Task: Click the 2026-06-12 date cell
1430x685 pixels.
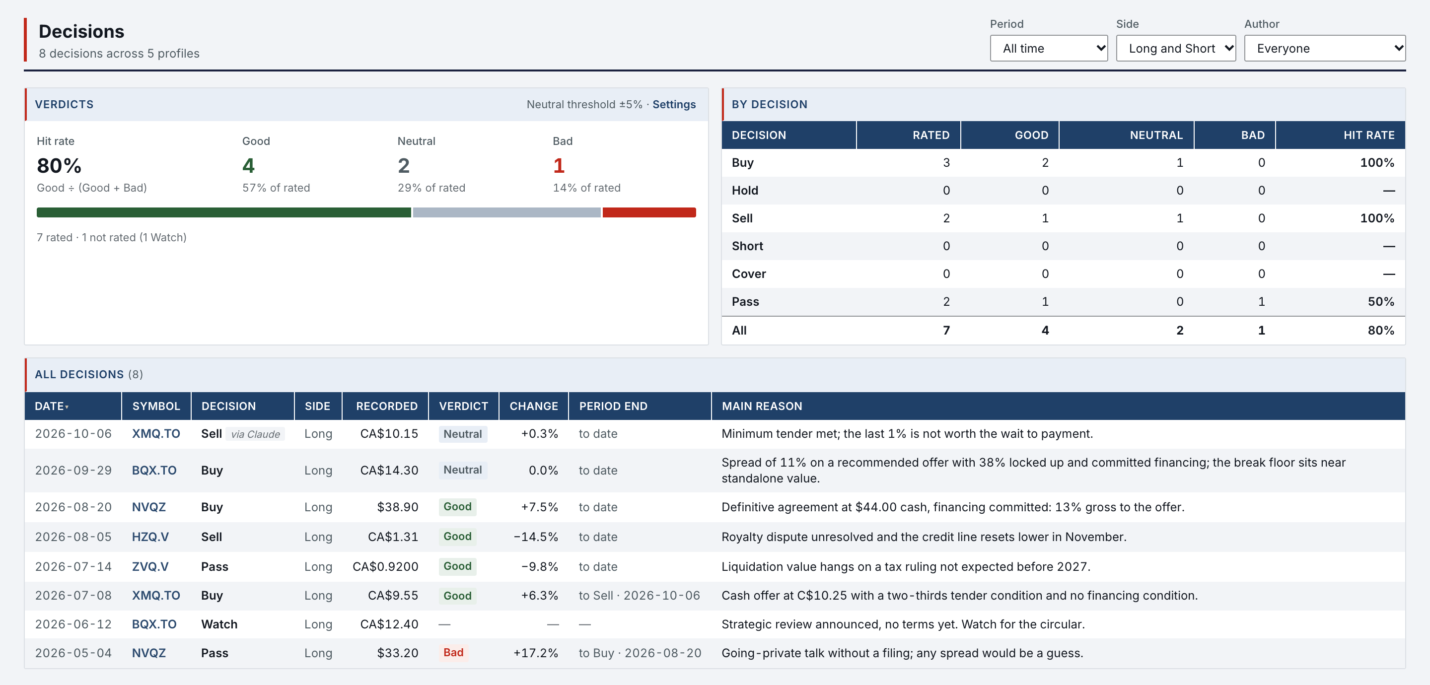Action: tap(73, 624)
